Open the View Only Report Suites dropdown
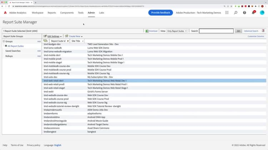Viewport: 268px width, 150px height. click(x=177, y=31)
